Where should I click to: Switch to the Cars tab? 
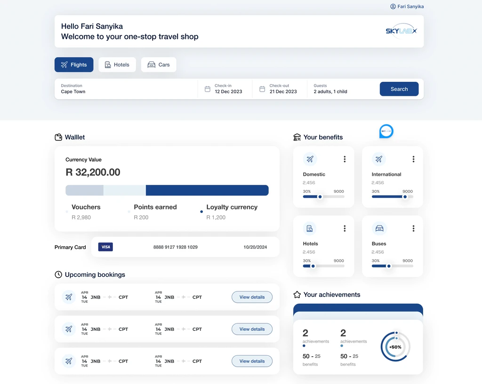point(159,65)
